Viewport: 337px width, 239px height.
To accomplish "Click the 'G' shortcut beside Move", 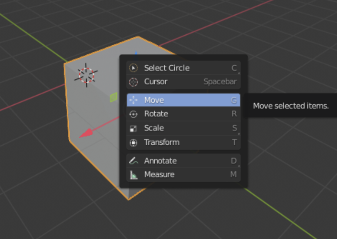I will 234,100.
